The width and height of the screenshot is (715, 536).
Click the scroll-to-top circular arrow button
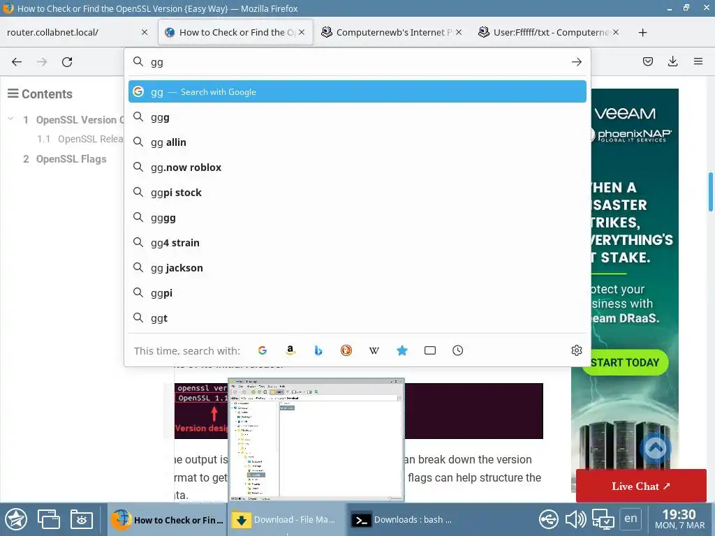[x=655, y=449]
